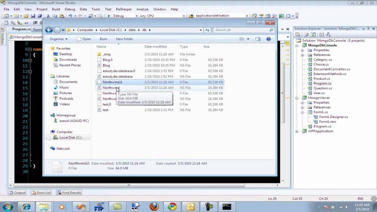Open the Organize dropdown menu
This screenshot has height=212, width=377.
59,39
